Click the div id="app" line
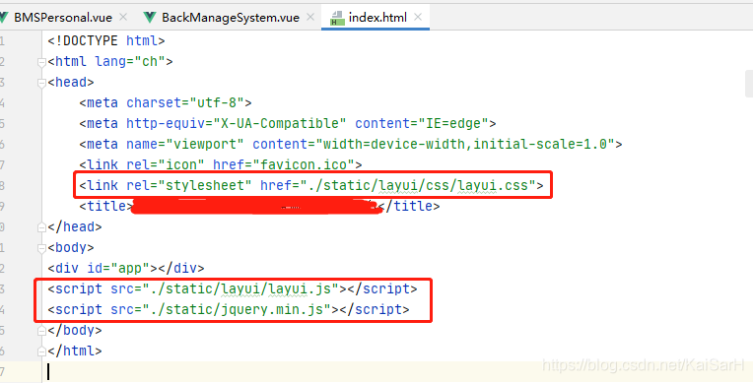Image resolution: width=753 pixels, height=383 pixels. pyautogui.click(x=126, y=268)
